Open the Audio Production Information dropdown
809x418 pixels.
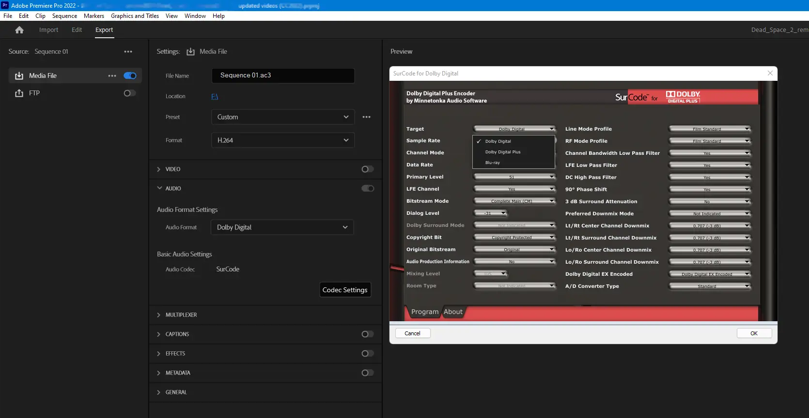514,262
